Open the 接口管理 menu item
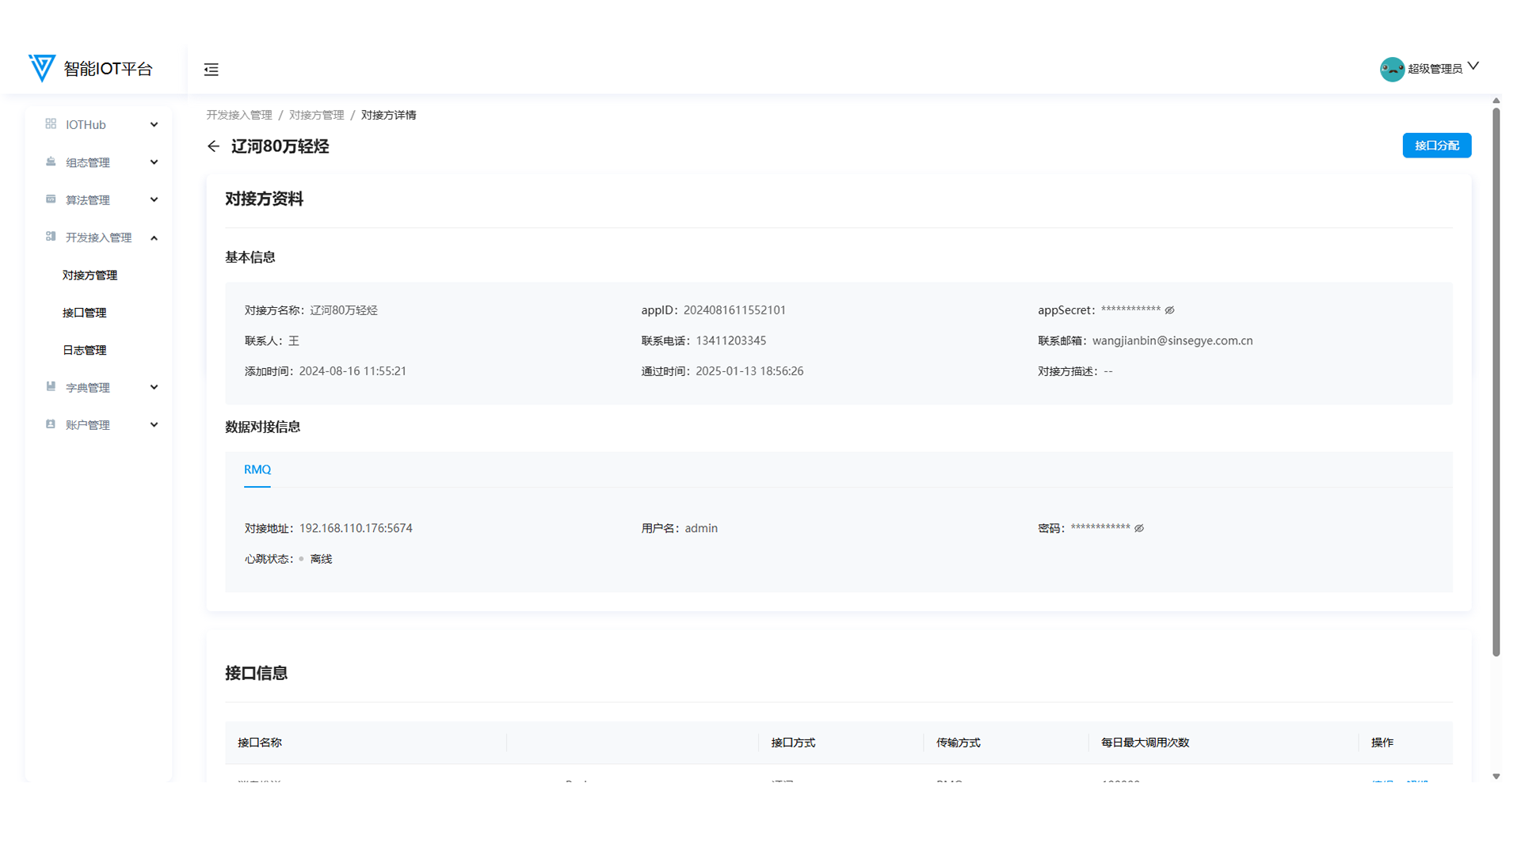 click(85, 313)
